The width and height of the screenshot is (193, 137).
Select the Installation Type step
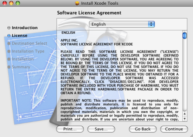28,51
